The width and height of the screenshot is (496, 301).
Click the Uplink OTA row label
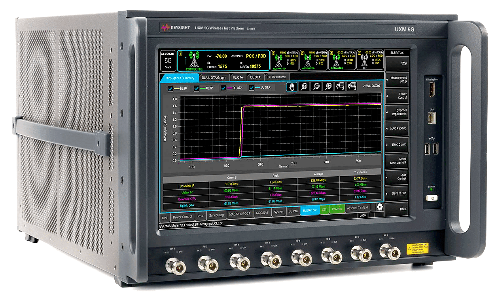coord(187,206)
